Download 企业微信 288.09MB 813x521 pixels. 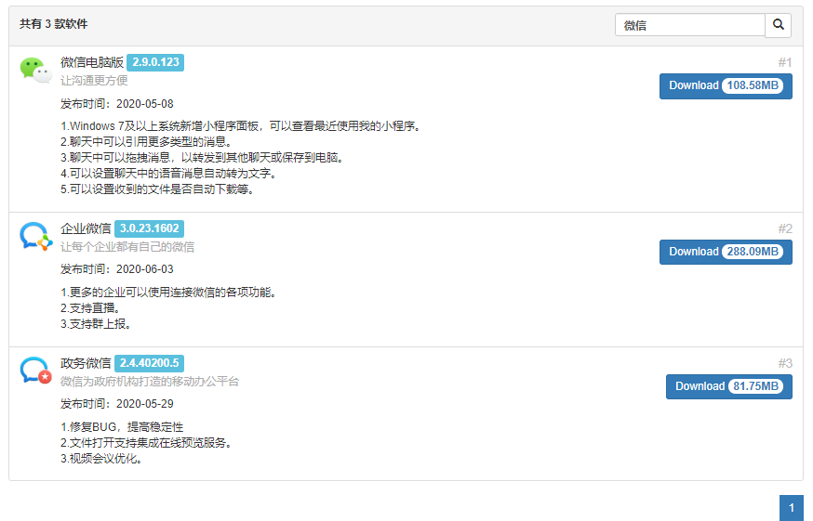click(726, 253)
